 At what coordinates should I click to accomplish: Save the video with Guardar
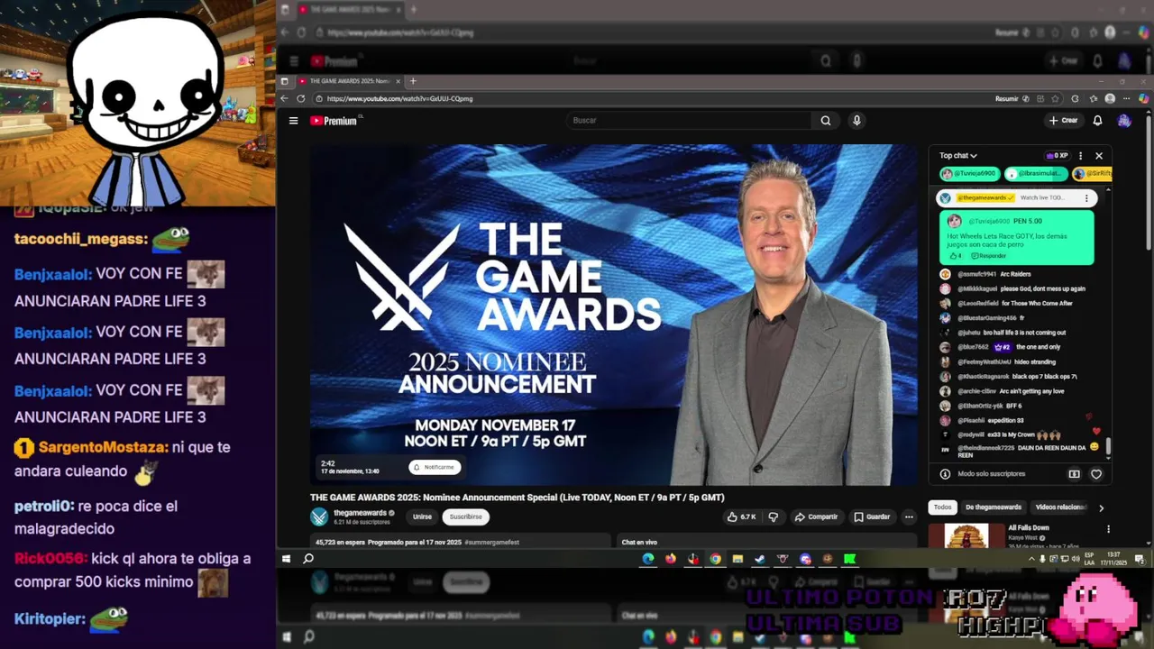872,516
